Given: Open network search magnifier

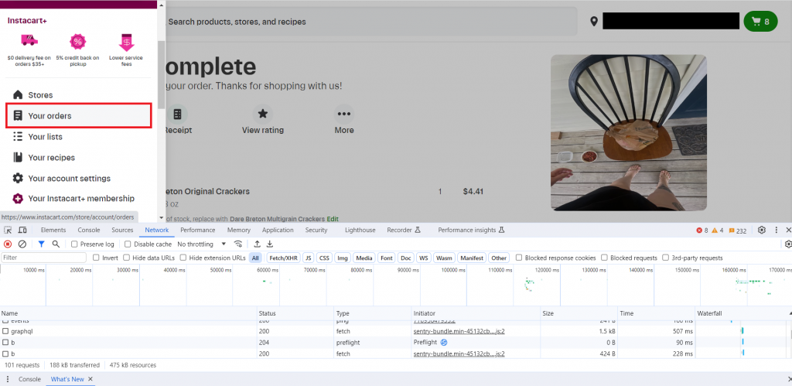Looking at the screenshot, I should pyautogui.click(x=56, y=244).
